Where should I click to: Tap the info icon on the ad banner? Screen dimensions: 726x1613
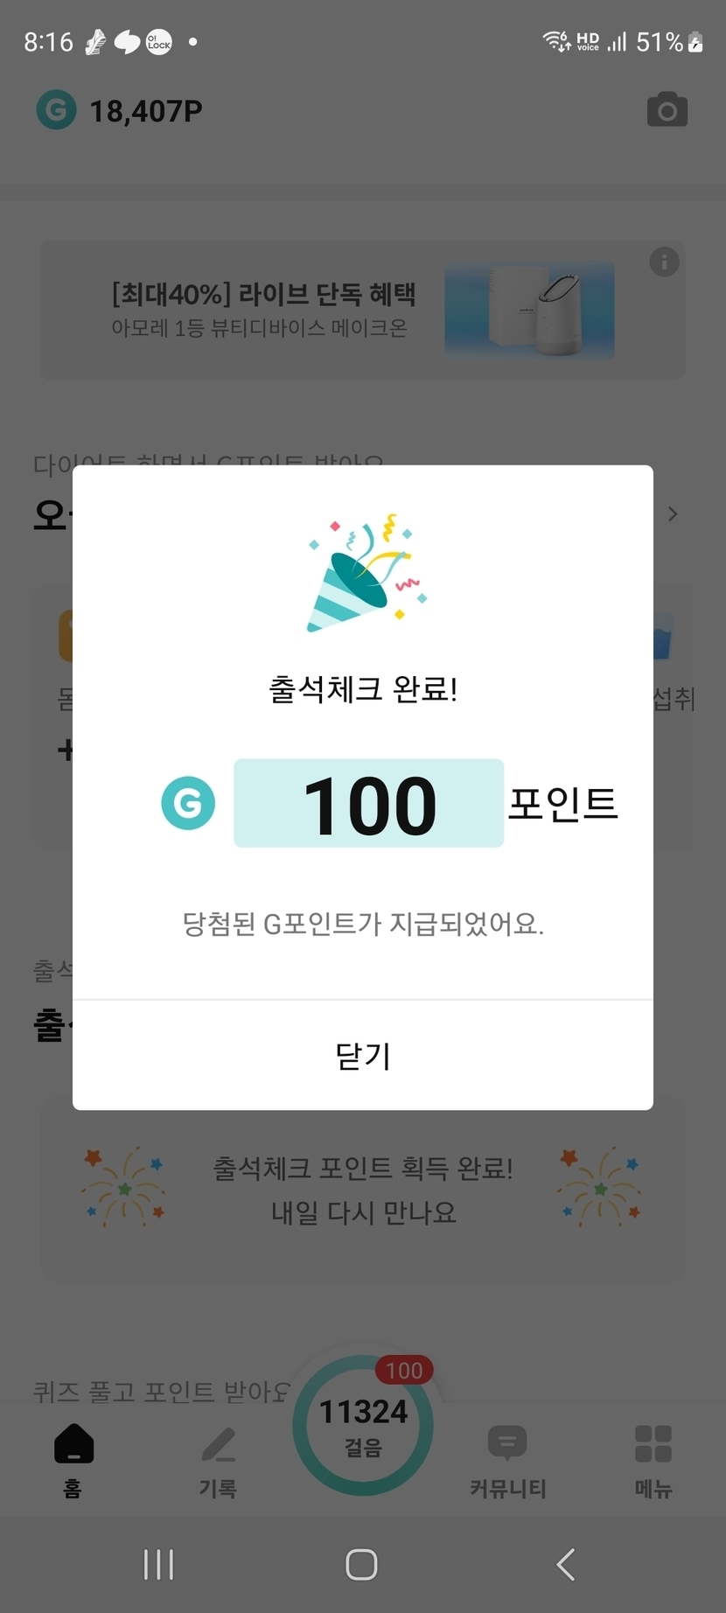coord(664,262)
